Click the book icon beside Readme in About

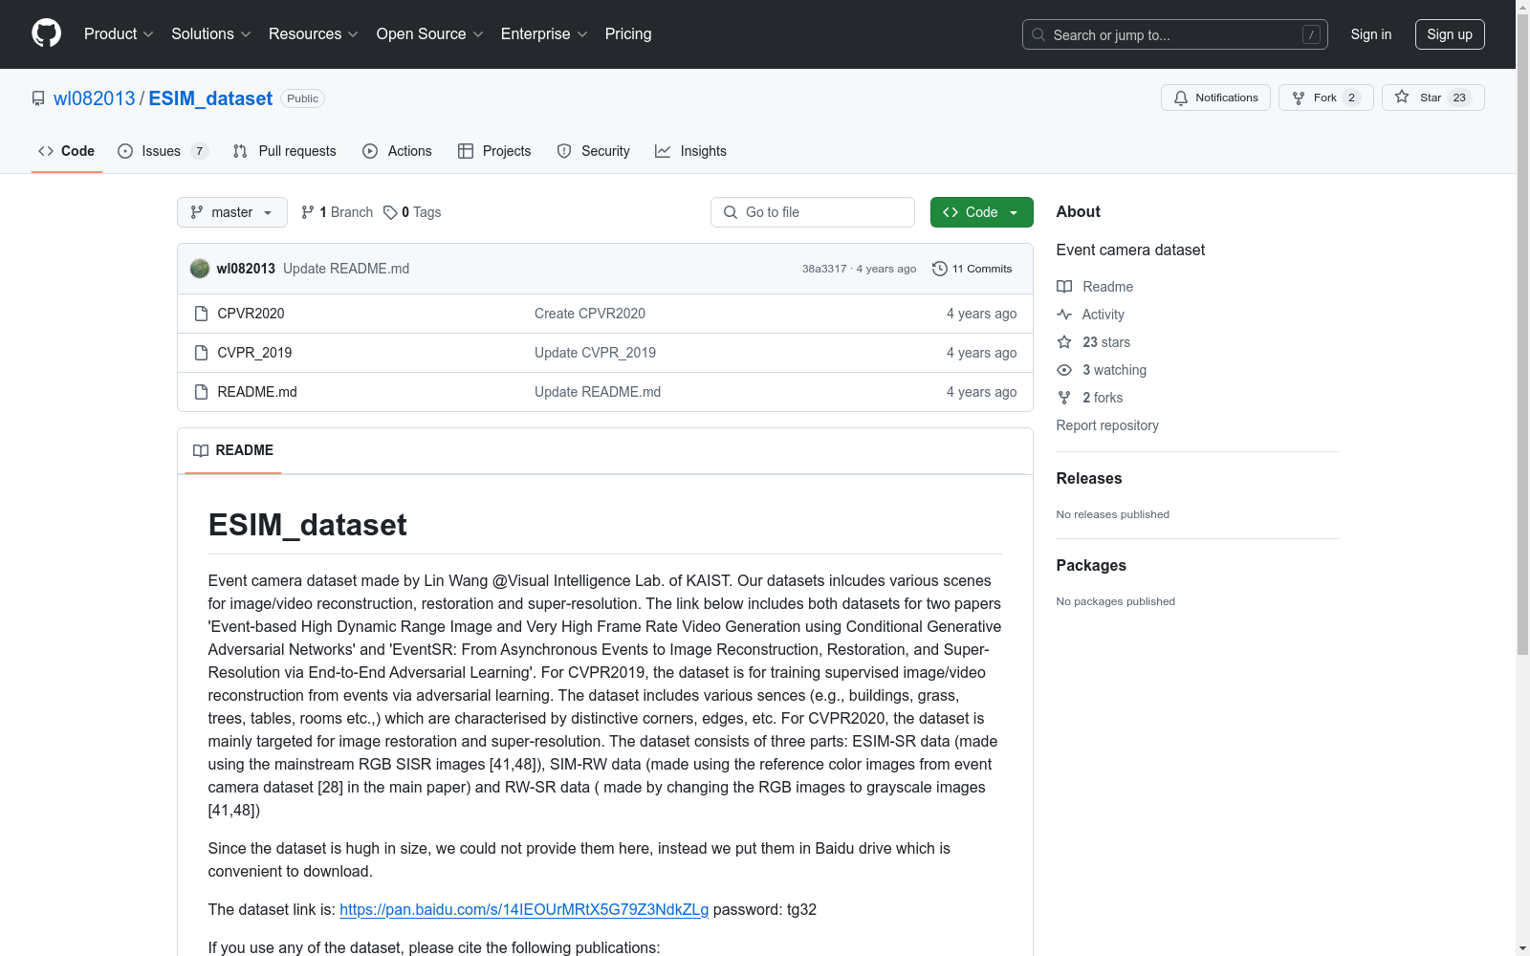1064,287
